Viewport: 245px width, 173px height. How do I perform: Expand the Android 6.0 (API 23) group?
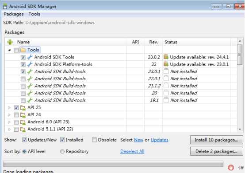pos(9,122)
